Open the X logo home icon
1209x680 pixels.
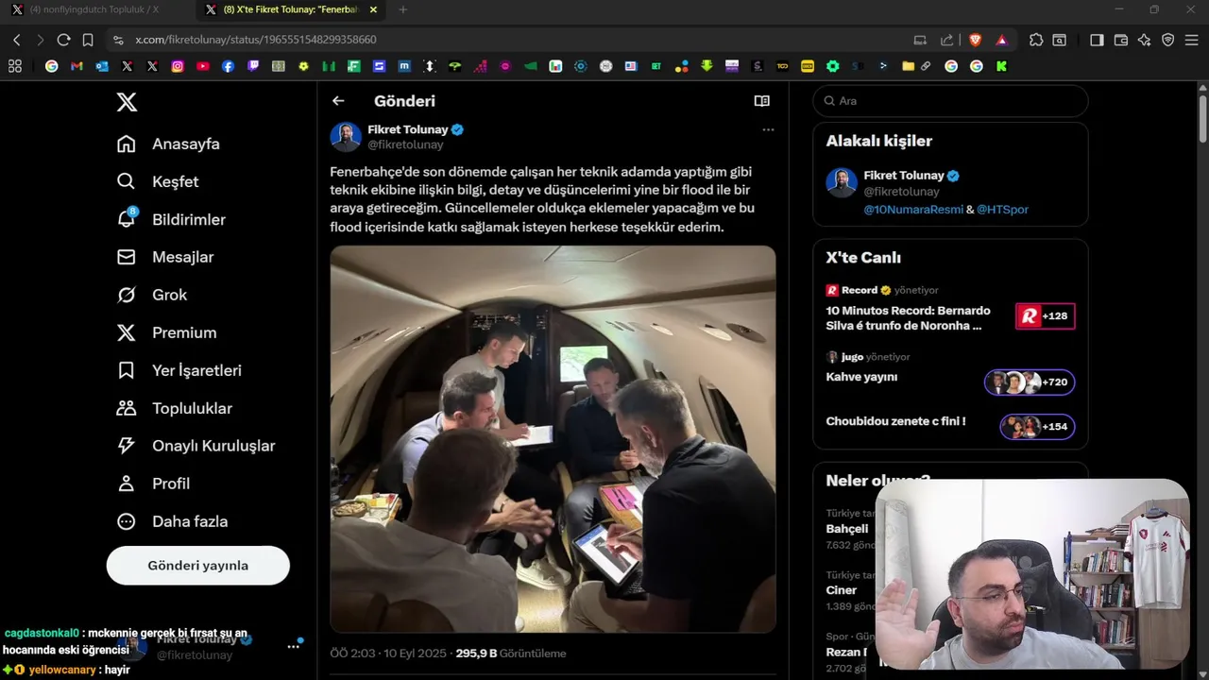coord(127,102)
